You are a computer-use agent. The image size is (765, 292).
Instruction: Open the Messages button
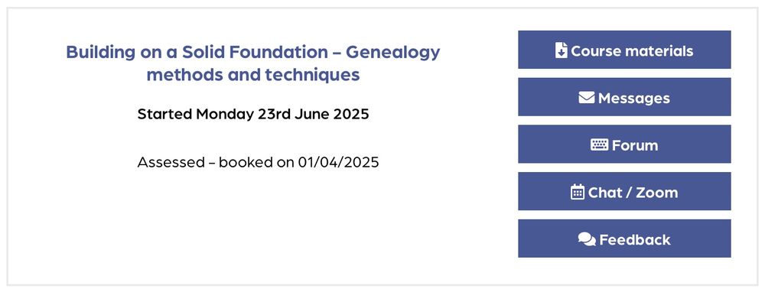(x=624, y=97)
